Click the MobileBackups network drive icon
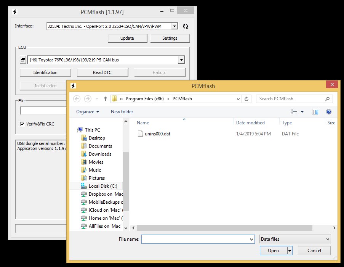Image resolution: width=344 pixels, height=267 pixels. pyautogui.click(x=83, y=202)
